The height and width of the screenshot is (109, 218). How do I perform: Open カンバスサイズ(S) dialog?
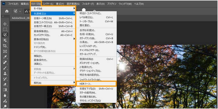53,35
